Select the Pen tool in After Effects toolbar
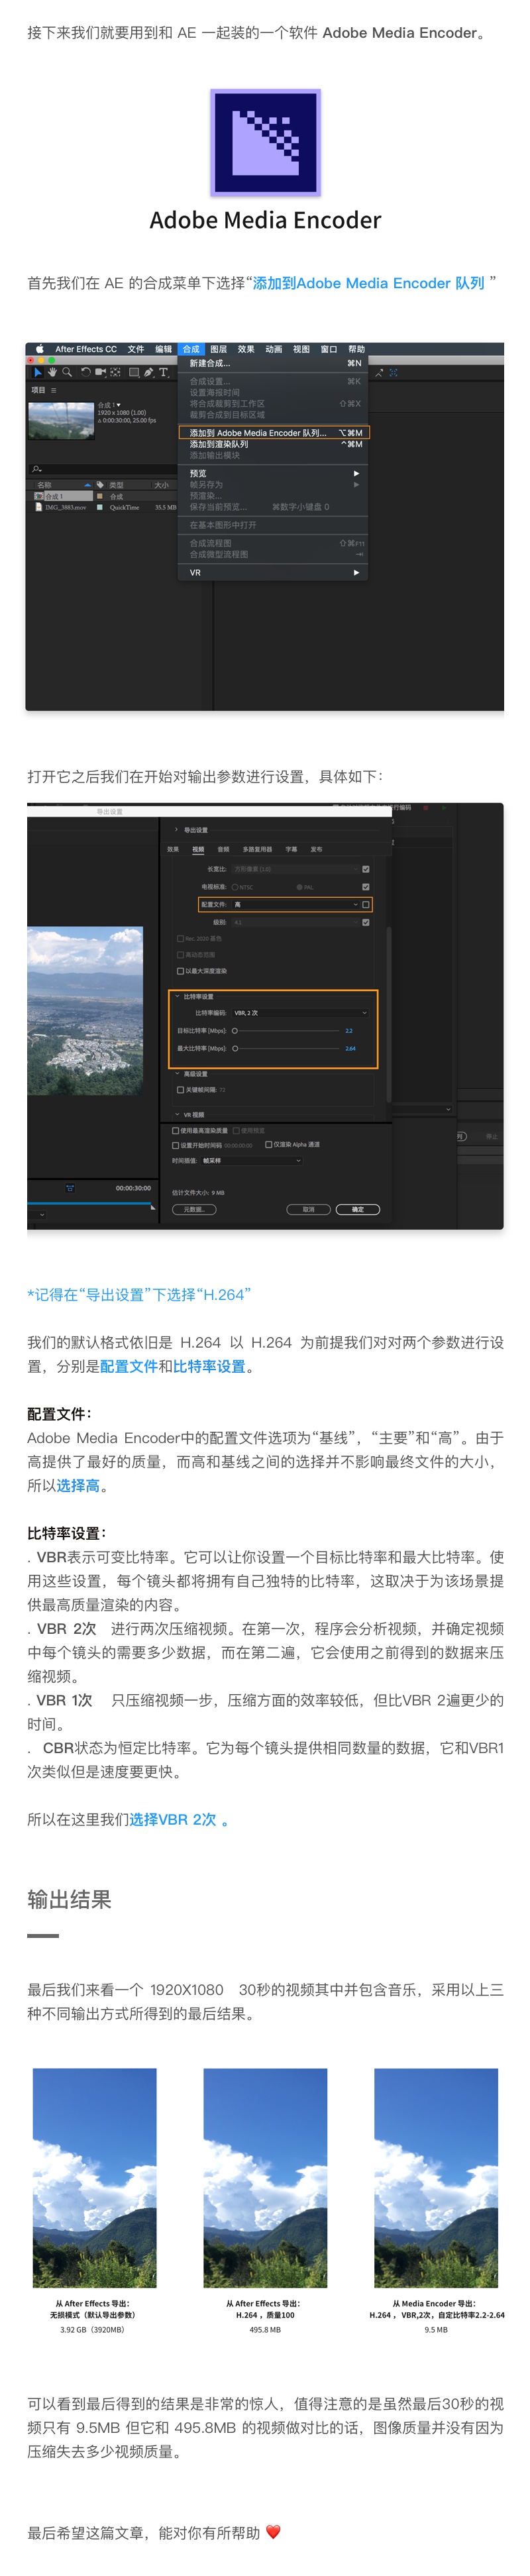Screen dimensions: 530x2576 click(x=148, y=372)
